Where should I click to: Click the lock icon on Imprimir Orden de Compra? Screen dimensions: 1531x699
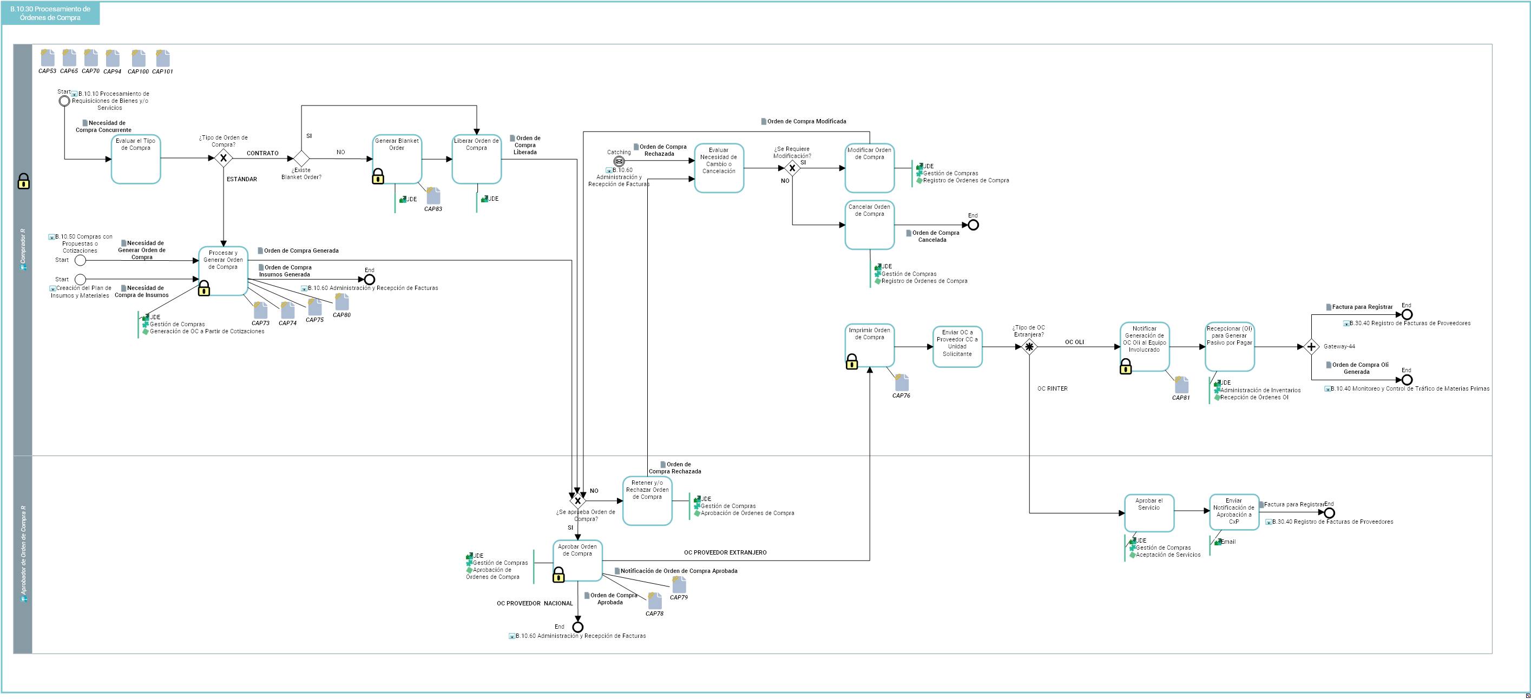click(x=852, y=361)
